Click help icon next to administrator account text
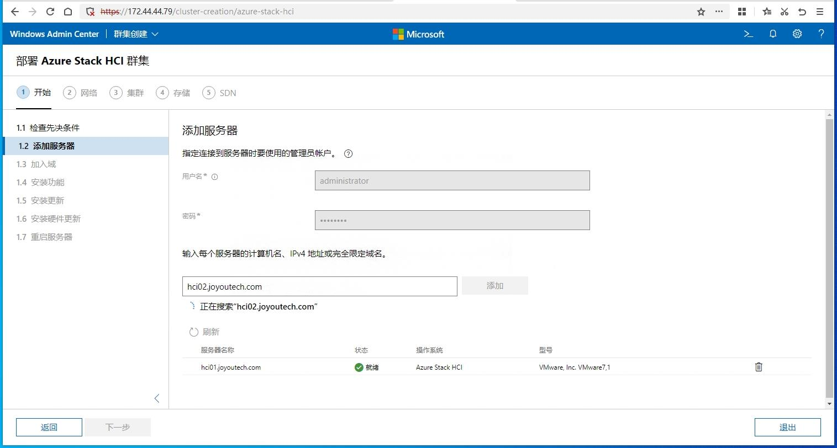This screenshot has height=448, width=837. click(x=348, y=154)
